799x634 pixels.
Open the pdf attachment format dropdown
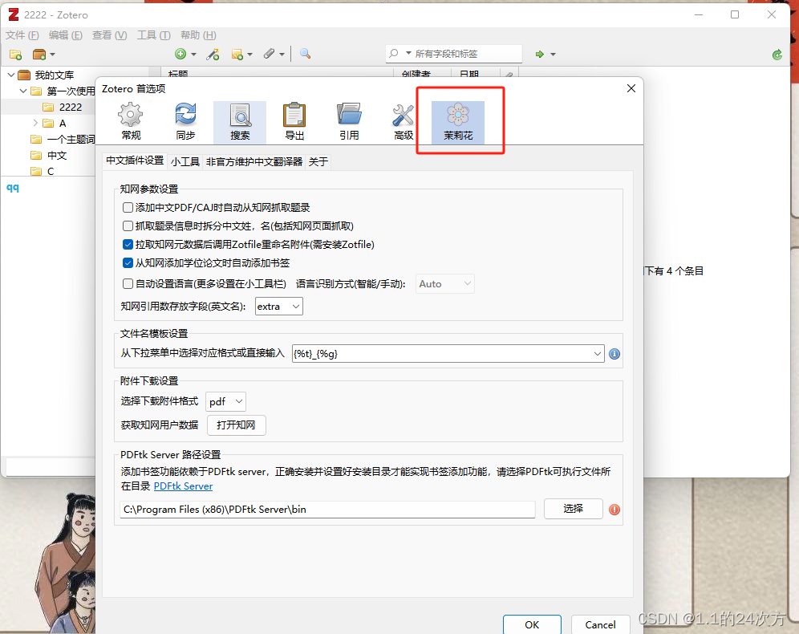(225, 401)
